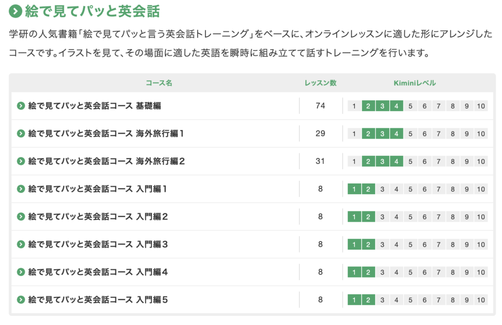
Task: Click the lesson count 74 in 基礎編 row
Action: pyautogui.click(x=321, y=106)
